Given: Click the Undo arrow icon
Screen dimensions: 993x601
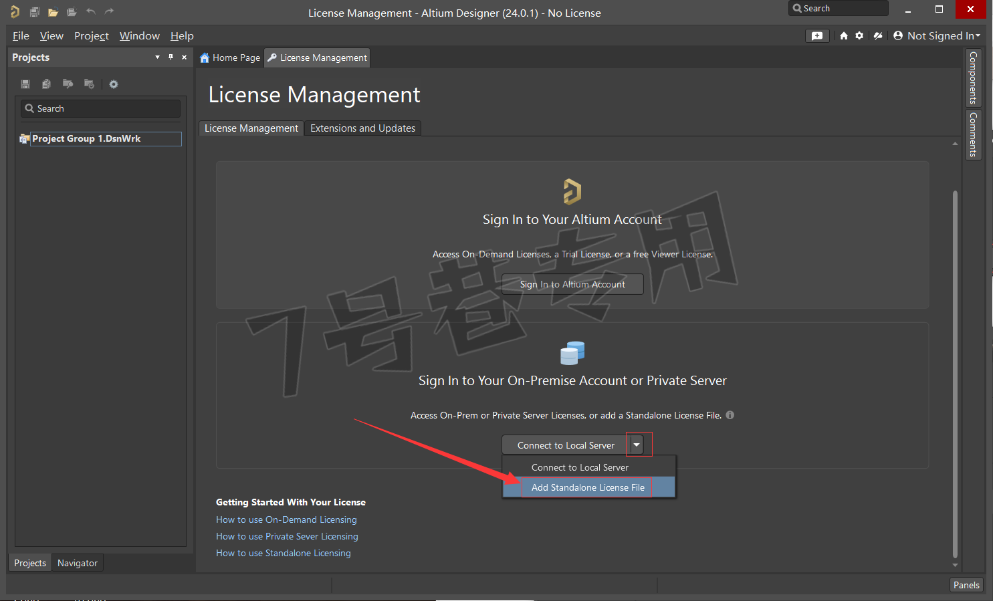Looking at the screenshot, I should tap(91, 11).
